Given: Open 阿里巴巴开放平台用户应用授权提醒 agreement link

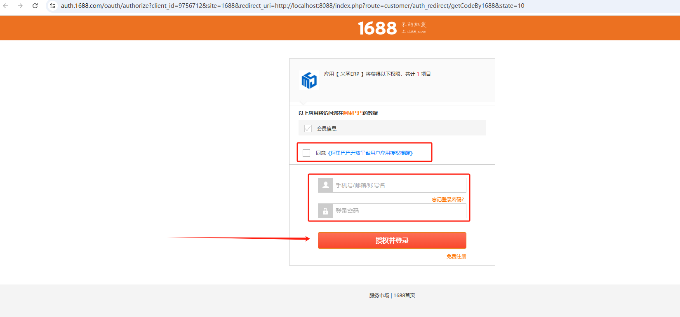Looking at the screenshot, I should [x=370, y=153].
